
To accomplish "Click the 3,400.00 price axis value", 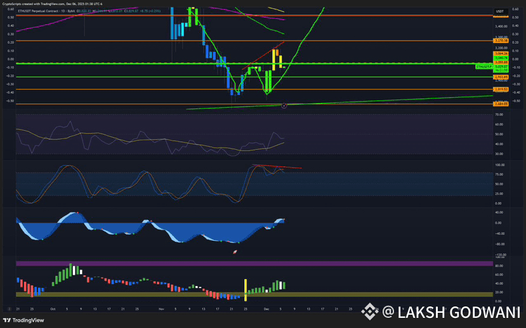I will [x=501, y=26].
